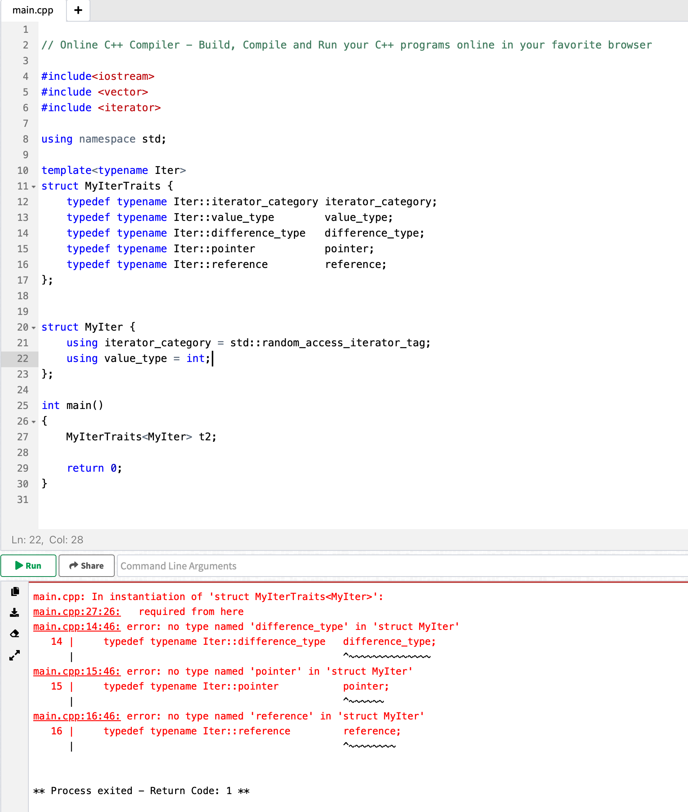Switch to the main.cpp tab
The image size is (688, 812).
click(32, 10)
